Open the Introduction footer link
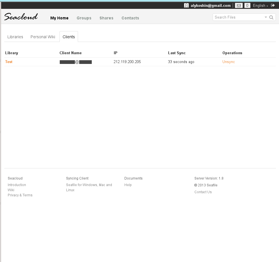The height and width of the screenshot is (262, 279). coord(17,185)
